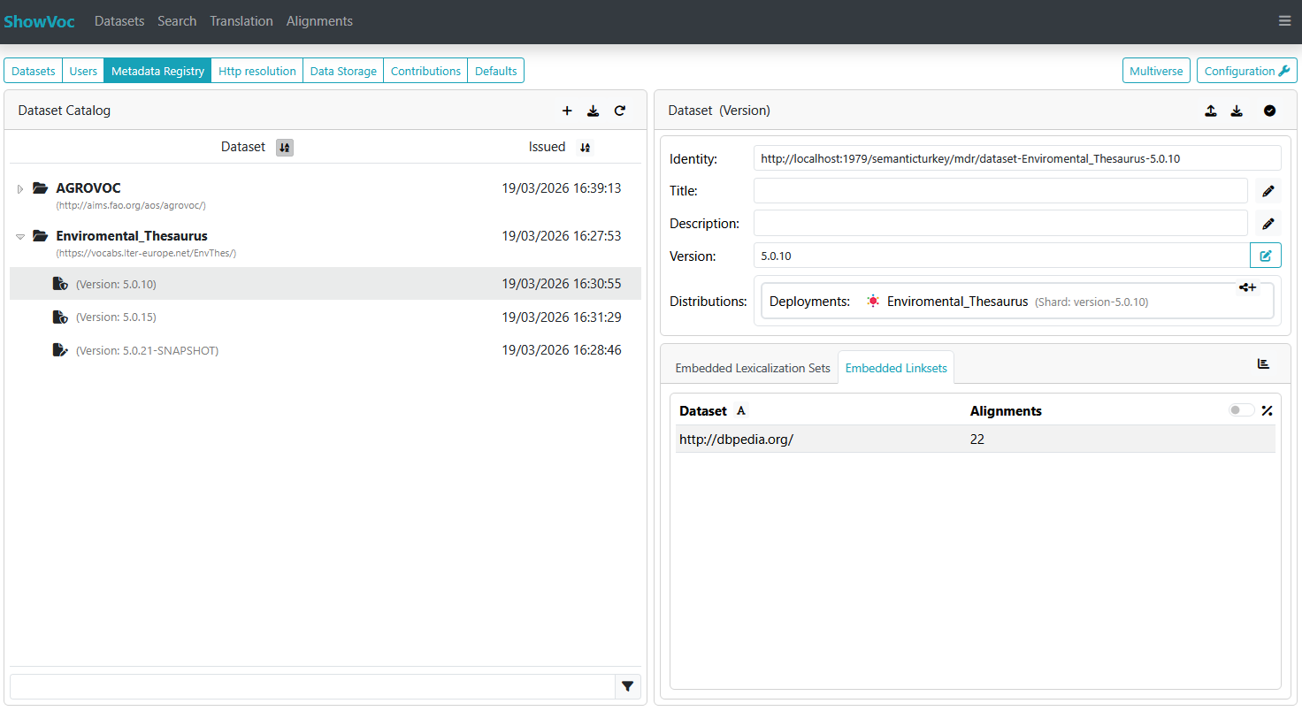1302x711 pixels.
Task: Click the Alignments column header
Action: pyautogui.click(x=1006, y=410)
